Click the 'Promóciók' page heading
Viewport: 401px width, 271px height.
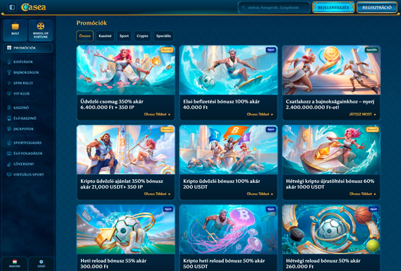click(x=92, y=23)
